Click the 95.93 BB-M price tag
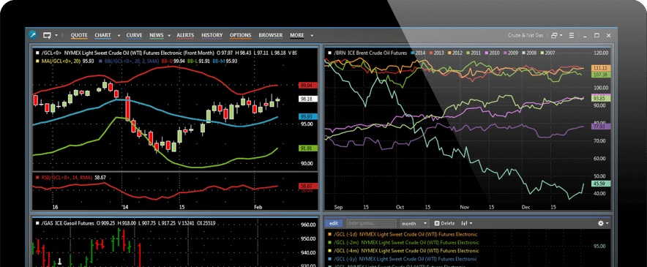 pyautogui.click(x=307, y=117)
